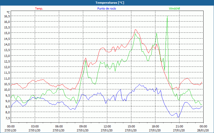This screenshot has height=133, width=214.
Task: Click the 03:00 time axis label
Action: (35, 127)
